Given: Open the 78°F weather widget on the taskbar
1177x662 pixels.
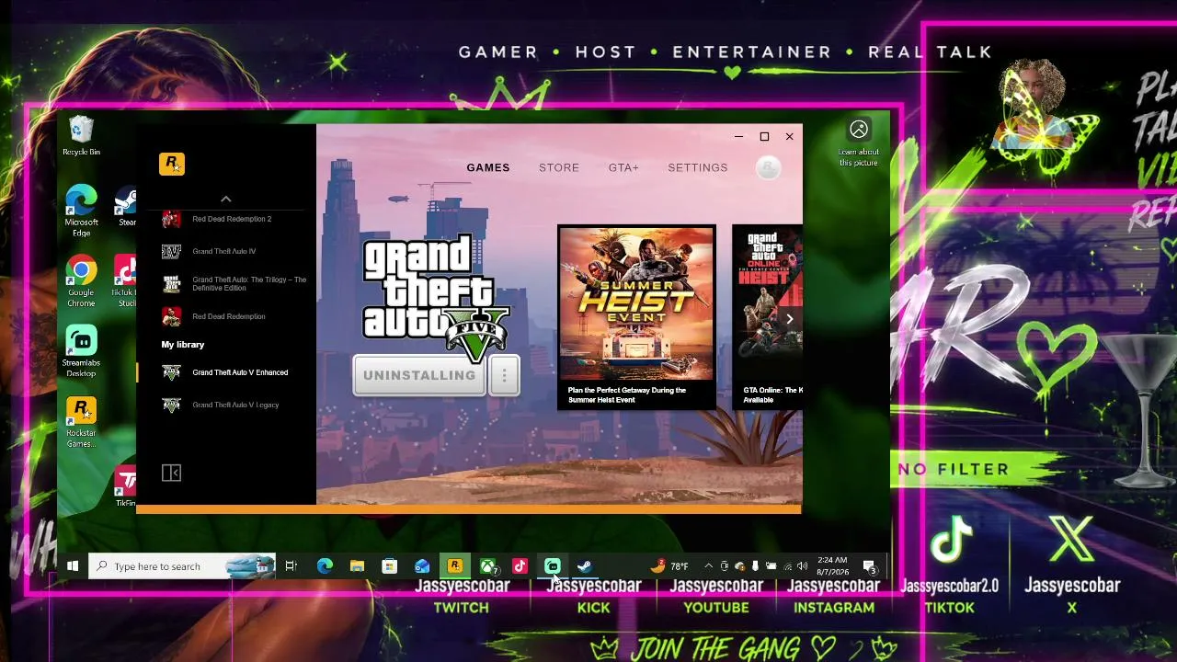Looking at the screenshot, I should tap(669, 565).
